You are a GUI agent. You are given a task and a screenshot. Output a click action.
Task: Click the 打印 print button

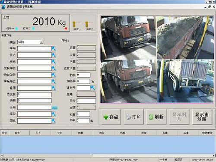[134, 117]
